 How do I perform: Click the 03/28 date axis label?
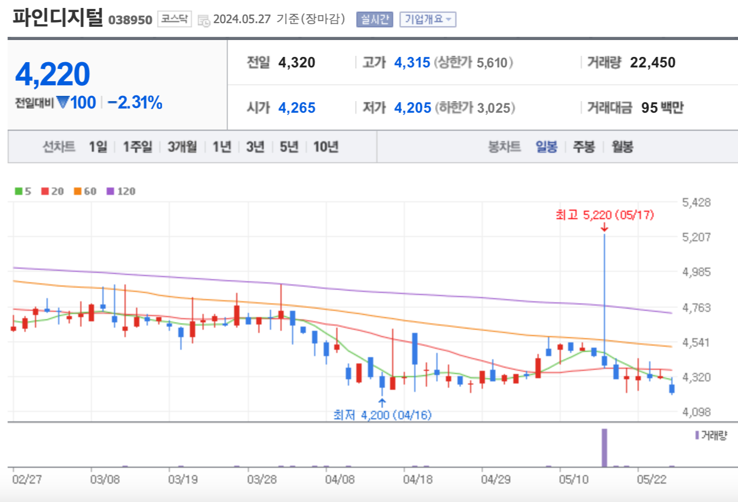click(x=262, y=479)
